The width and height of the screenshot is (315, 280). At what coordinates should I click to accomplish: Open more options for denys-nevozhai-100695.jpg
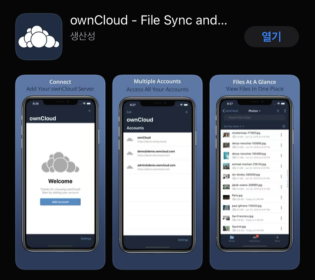click(281, 145)
